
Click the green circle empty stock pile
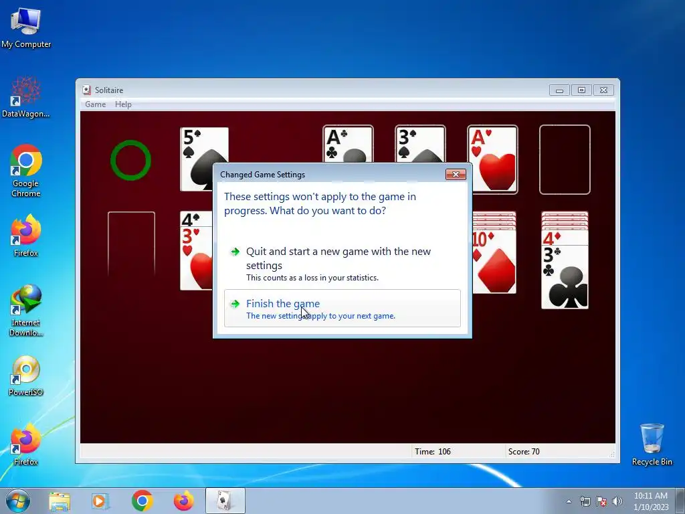pos(130,160)
